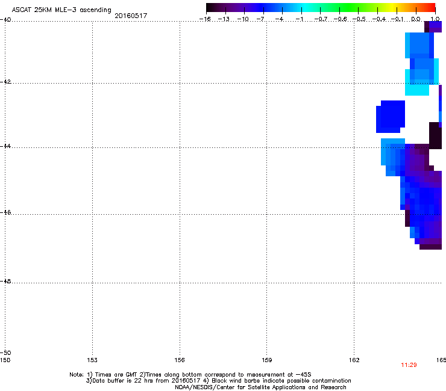Image resolution: width=446 pixels, height=391 pixels.
Task: Select the date label 20160517
Action: (x=131, y=16)
